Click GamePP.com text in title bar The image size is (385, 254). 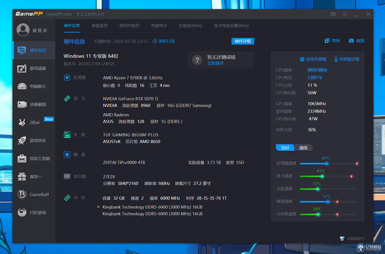click(x=59, y=14)
